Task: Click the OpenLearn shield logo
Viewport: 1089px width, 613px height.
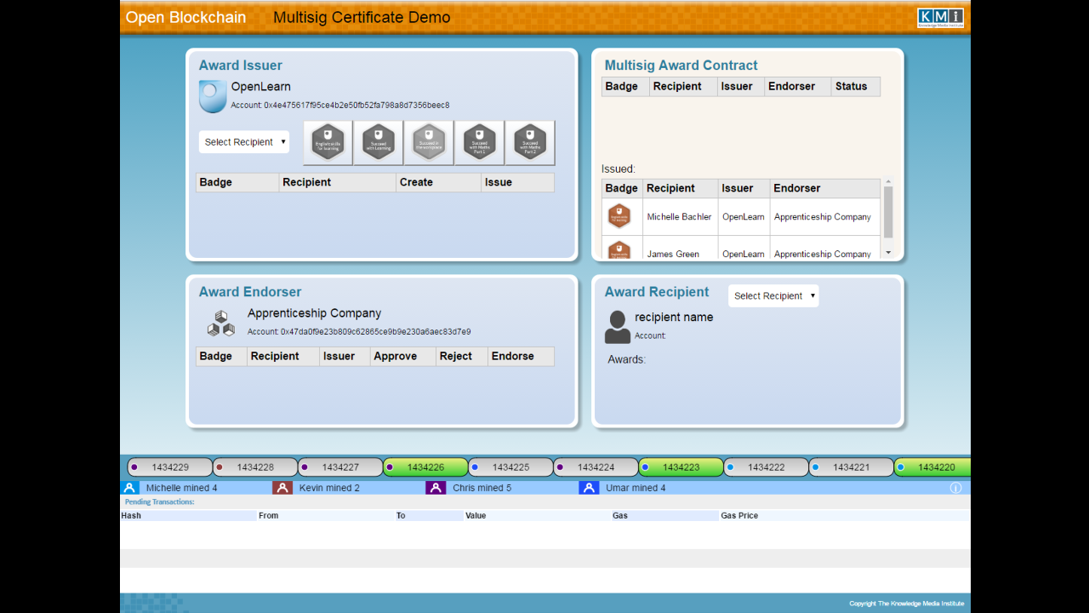Action: tap(213, 96)
